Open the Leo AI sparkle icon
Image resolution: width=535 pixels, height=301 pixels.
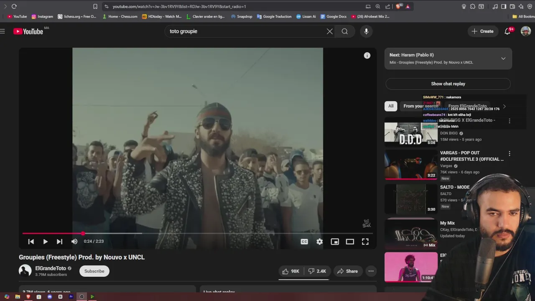(x=521, y=6)
